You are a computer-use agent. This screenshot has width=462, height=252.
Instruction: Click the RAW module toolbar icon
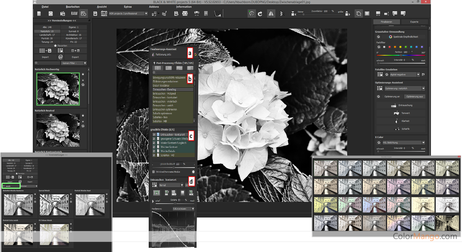74,13
